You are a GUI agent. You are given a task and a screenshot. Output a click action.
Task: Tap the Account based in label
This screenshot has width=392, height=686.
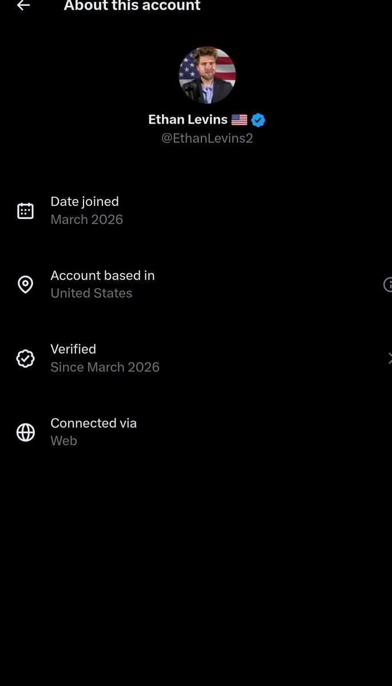(102, 276)
